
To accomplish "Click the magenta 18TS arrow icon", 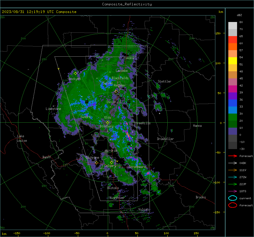I will [233, 191].
